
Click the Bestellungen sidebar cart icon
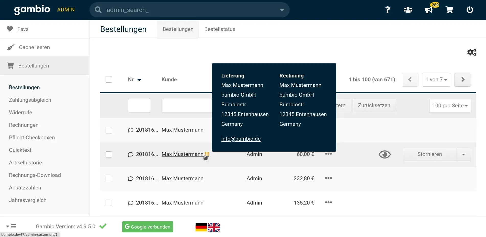tap(10, 66)
